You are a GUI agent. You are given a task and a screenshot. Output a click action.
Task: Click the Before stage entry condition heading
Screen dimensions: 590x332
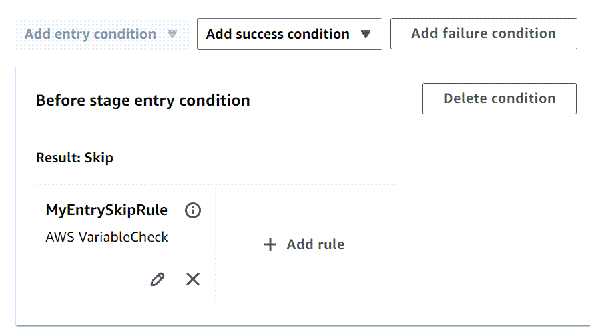click(x=143, y=101)
